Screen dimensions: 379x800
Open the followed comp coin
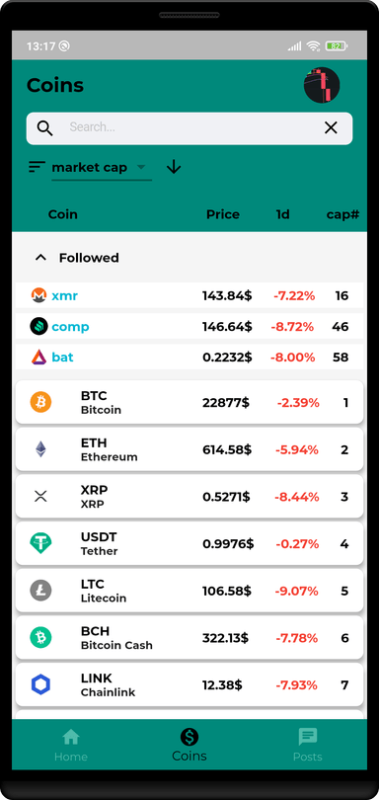[x=189, y=327]
